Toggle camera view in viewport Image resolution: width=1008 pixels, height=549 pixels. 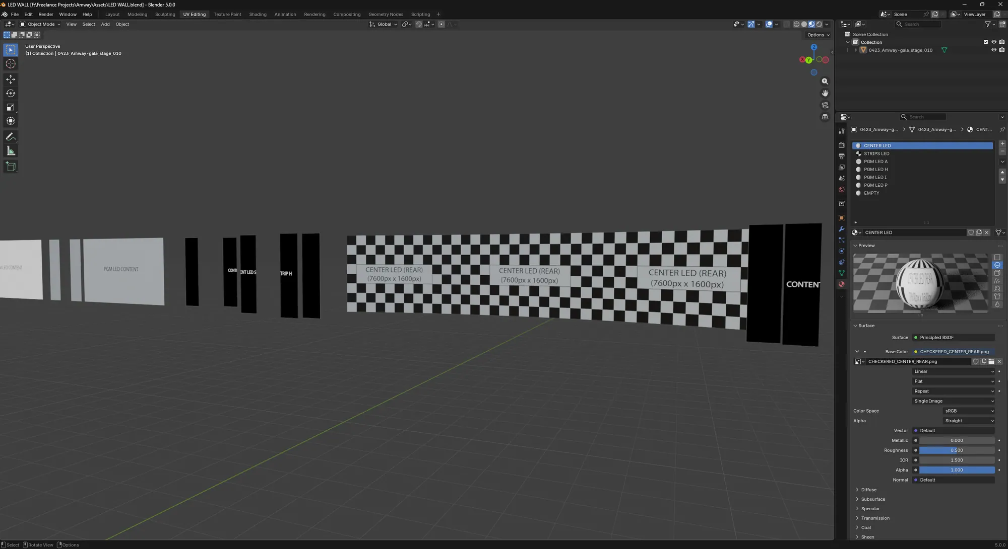825,105
